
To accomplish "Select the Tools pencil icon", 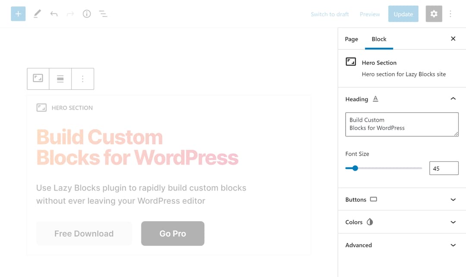I will [x=37, y=13].
